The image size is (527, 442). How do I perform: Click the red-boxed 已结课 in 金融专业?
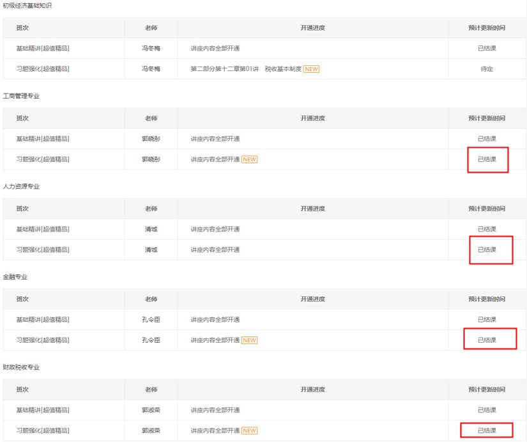click(x=487, y=340)
